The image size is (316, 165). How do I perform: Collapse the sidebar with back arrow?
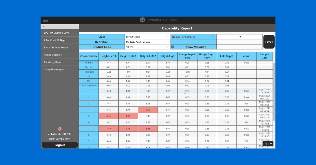[x=44, y=27]
